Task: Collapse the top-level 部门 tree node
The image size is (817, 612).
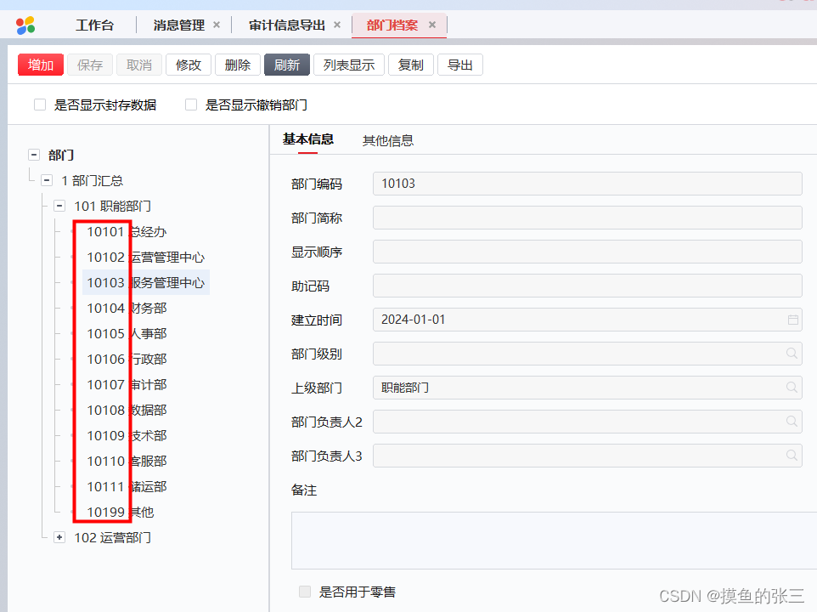Action: [x=33, y=155]
